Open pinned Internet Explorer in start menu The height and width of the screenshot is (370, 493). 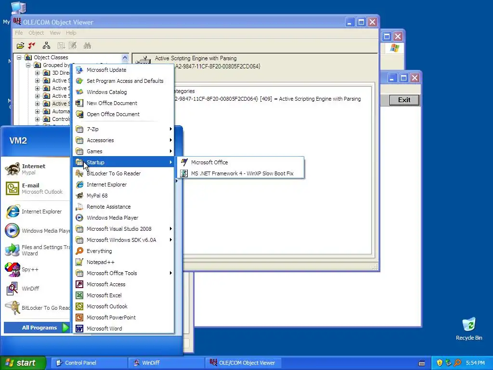(36, 211)
